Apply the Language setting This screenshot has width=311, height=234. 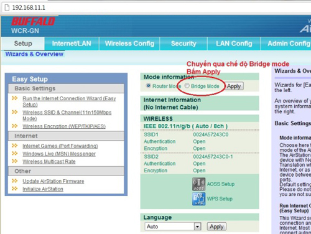216,227
